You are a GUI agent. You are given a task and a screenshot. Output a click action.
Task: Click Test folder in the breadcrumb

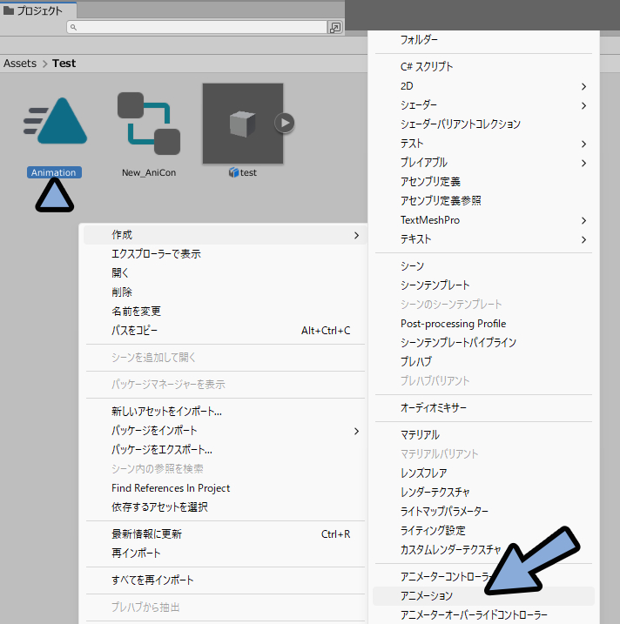pos(64,64)
